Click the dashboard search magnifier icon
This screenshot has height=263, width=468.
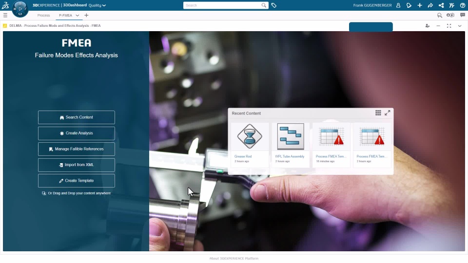(x=439, y=15)
